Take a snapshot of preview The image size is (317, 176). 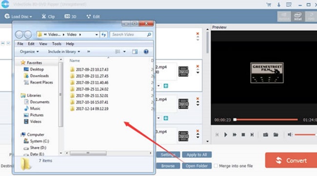click(x=265, y=135)
